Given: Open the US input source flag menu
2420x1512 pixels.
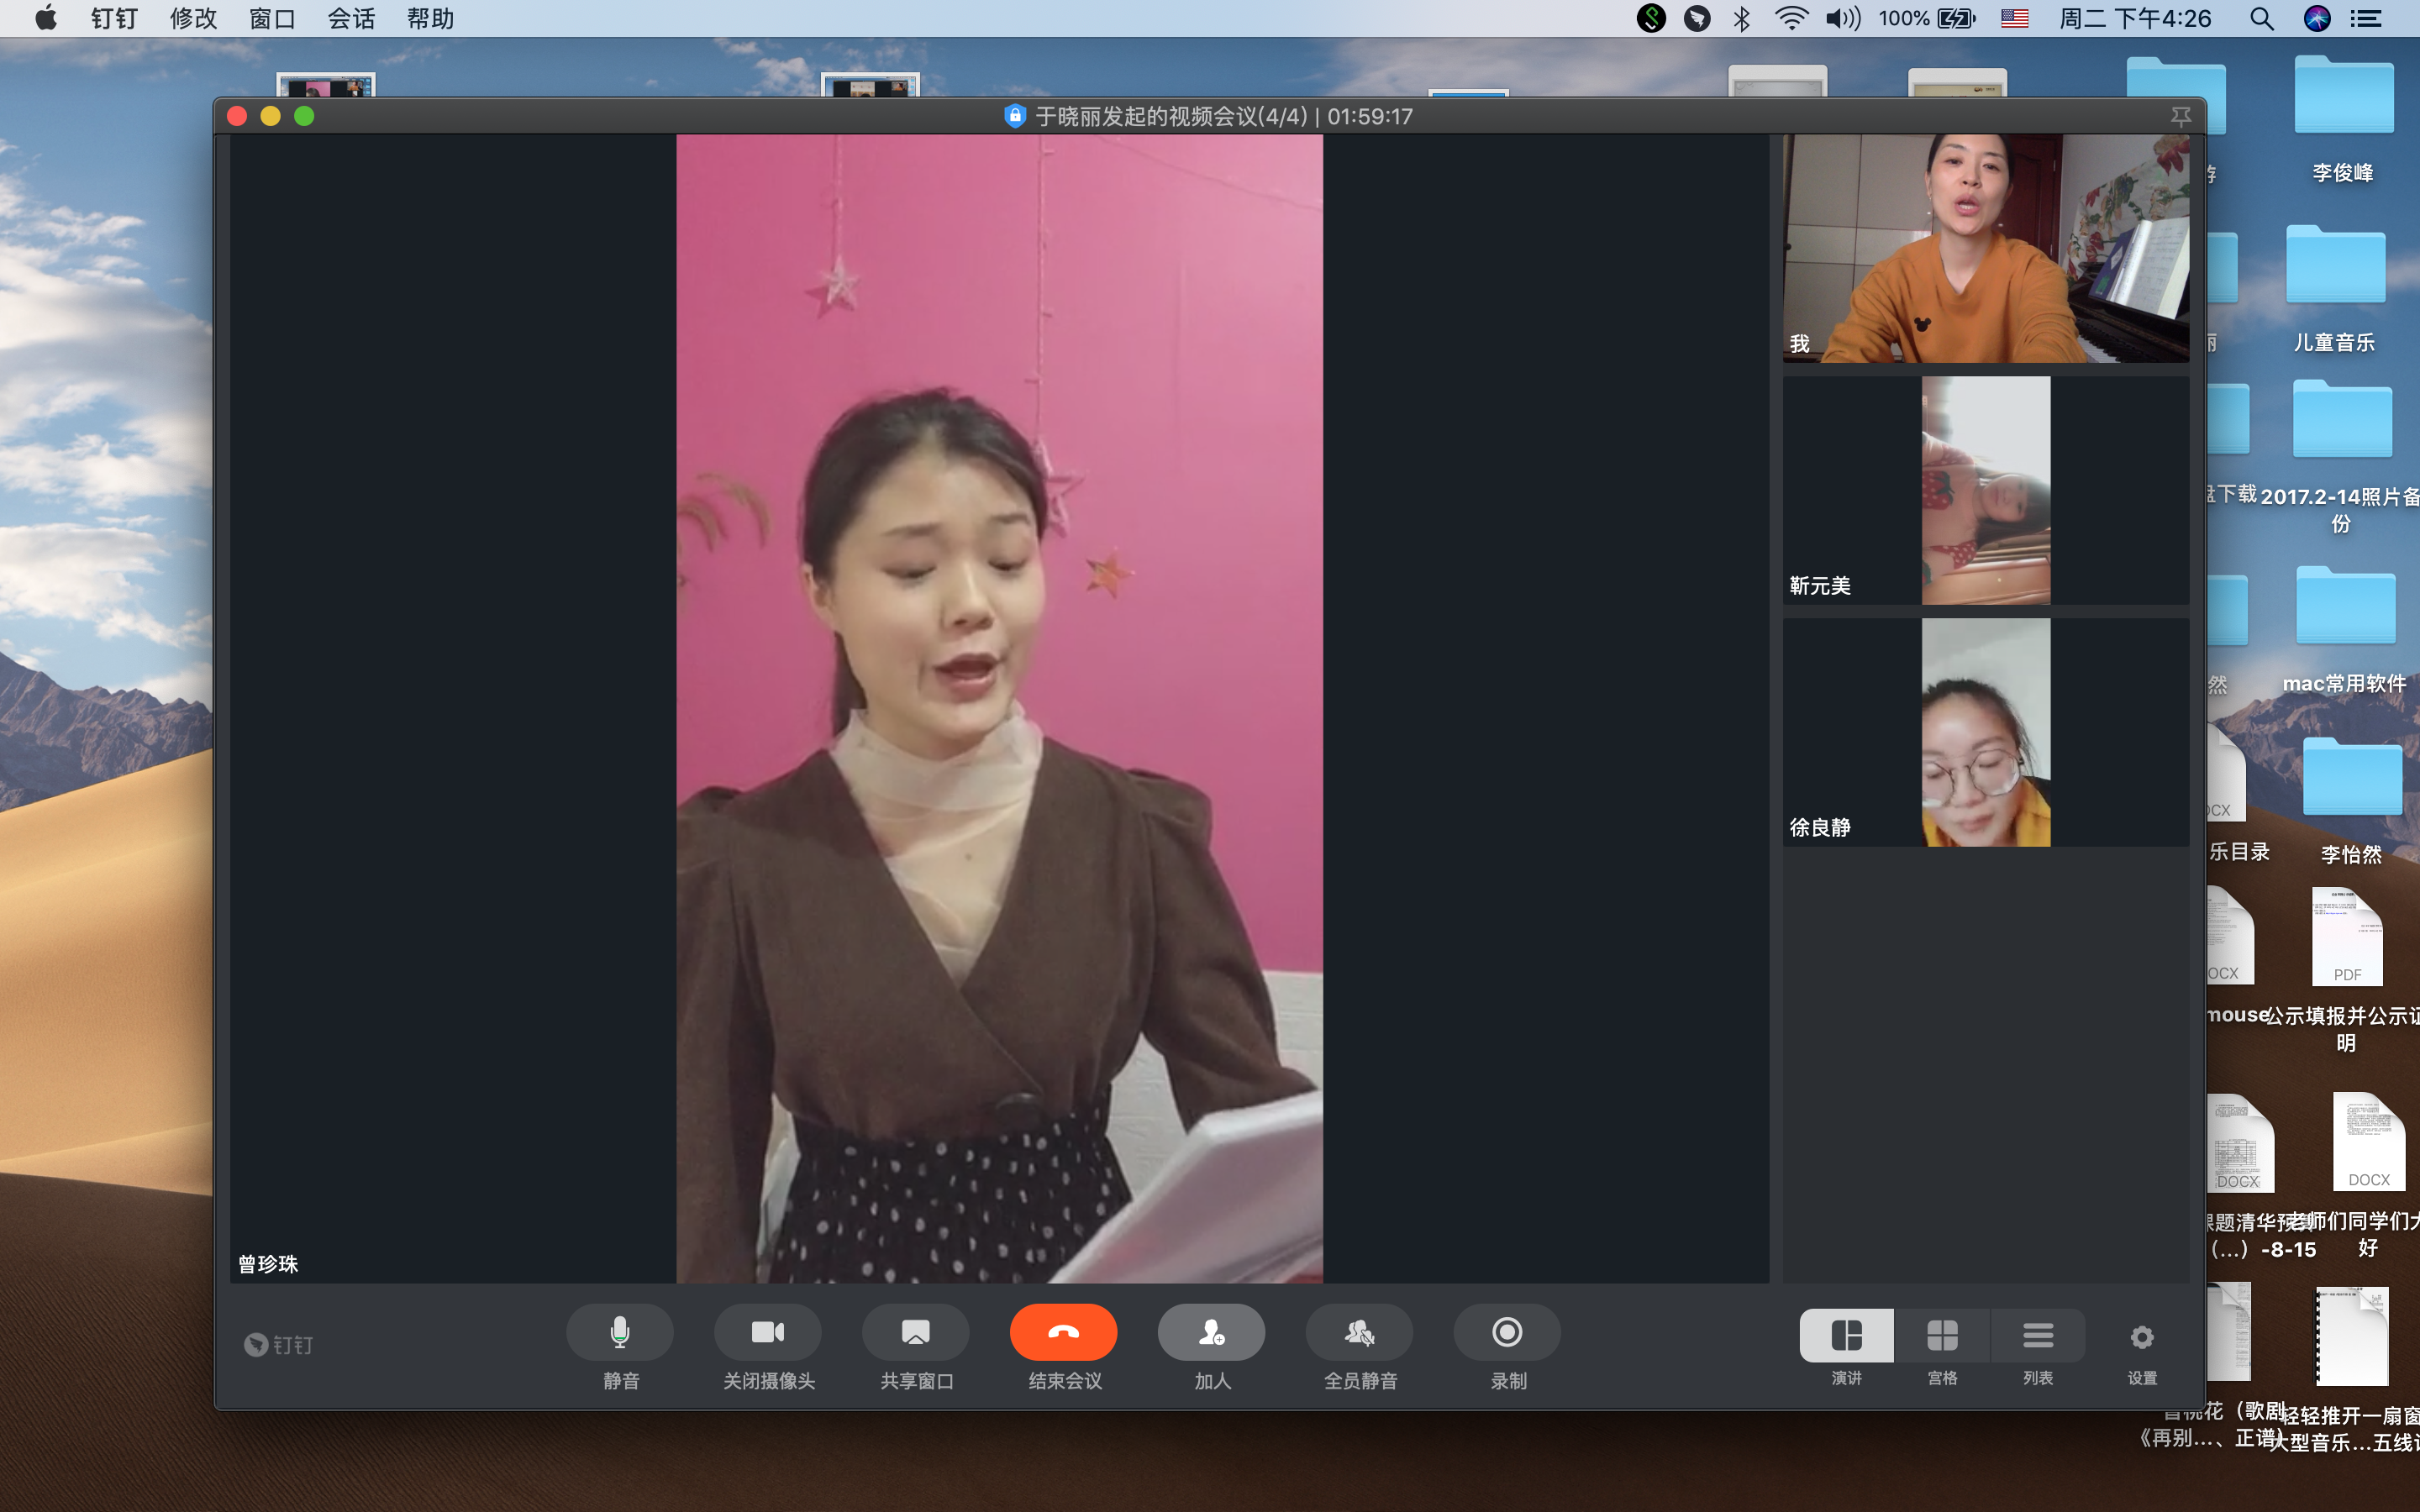Looking at the screenshot, I should coord(2014,18).
